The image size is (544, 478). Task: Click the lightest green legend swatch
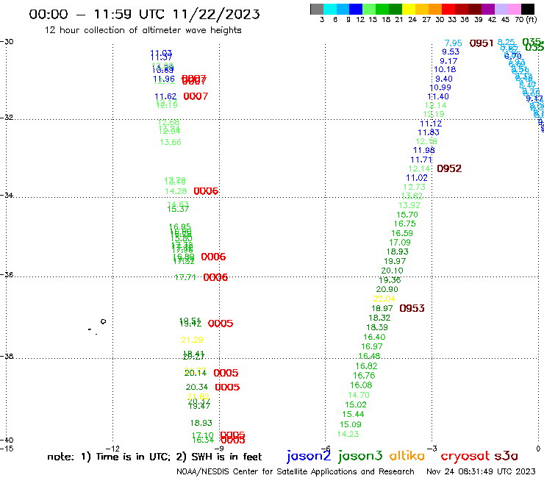coord(369,9)
